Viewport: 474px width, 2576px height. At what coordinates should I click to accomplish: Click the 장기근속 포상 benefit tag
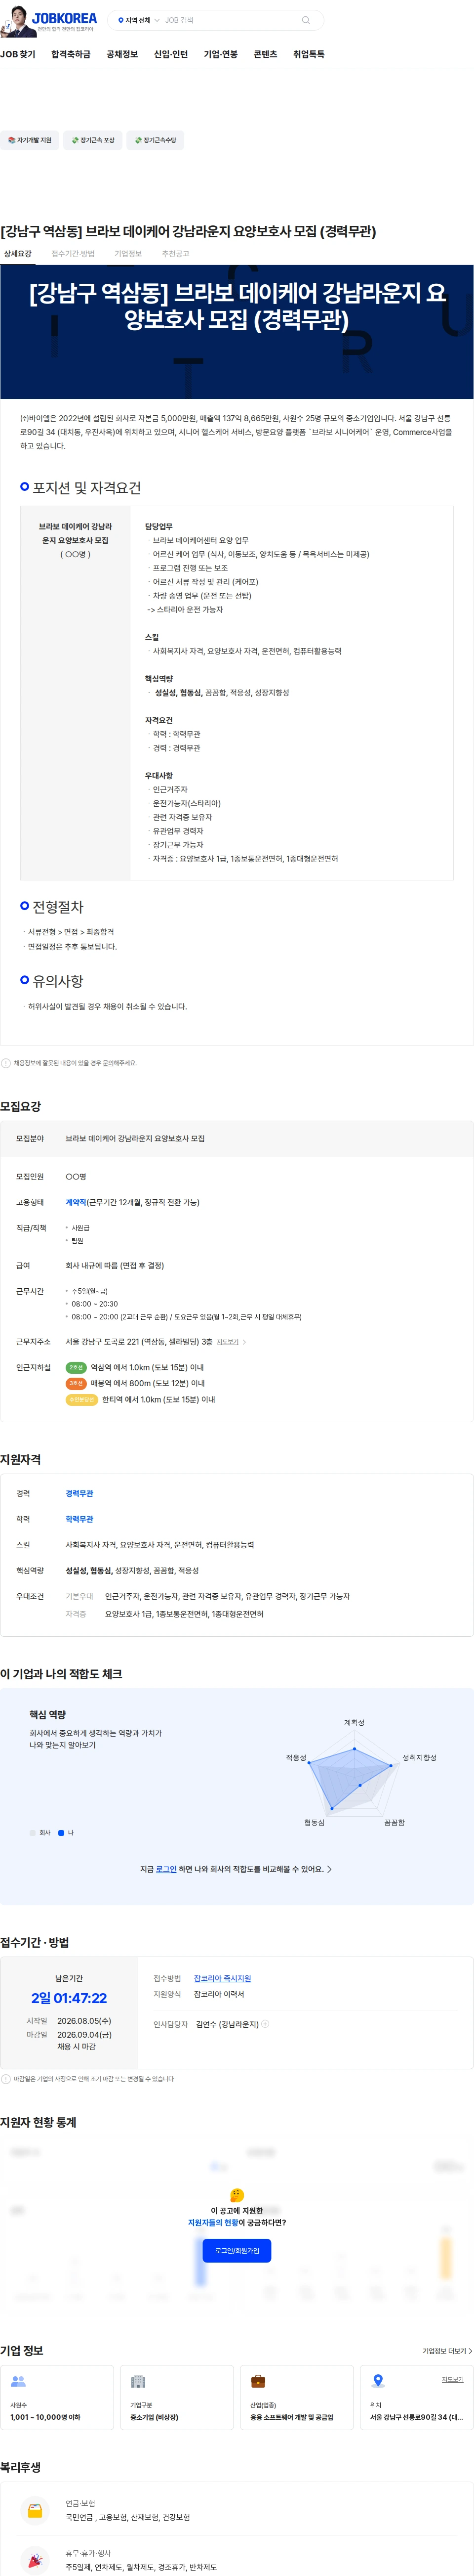pos(93,140)
